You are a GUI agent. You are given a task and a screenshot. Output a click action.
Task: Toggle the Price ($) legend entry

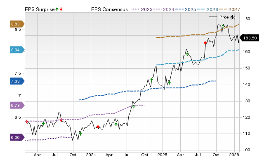click(222, 17)
